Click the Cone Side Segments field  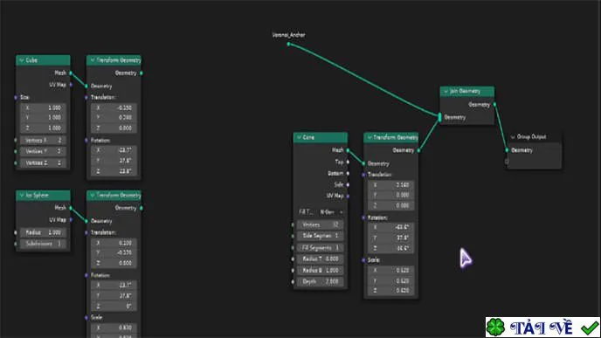321,236
